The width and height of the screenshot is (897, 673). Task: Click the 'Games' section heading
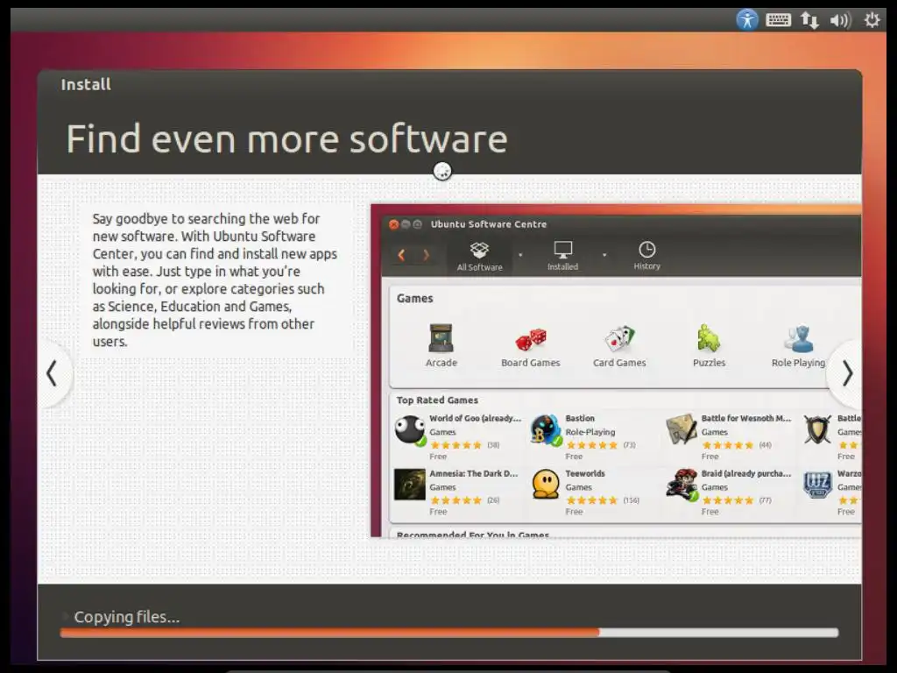click(x=414, y=298)
